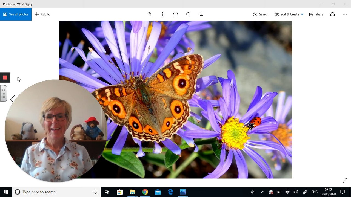
Task: Open File Explorer from taskbar
Action: coord(132,192)
